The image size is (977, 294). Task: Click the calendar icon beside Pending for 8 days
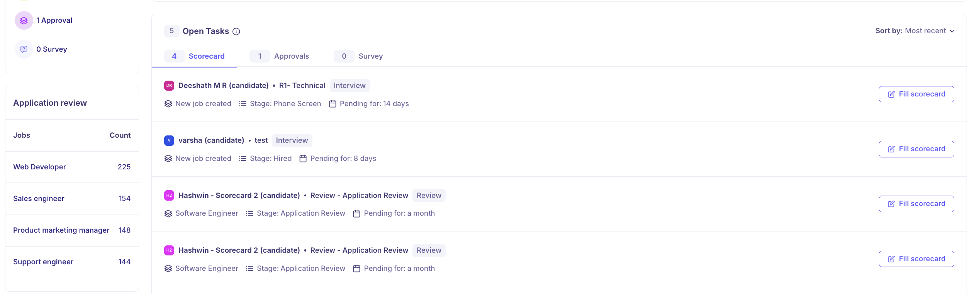click(x=303, y=159)
